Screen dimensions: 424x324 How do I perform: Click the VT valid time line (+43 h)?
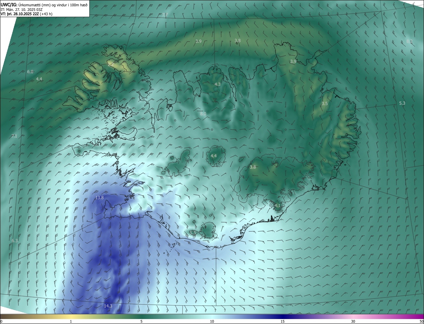click(26, 14)
